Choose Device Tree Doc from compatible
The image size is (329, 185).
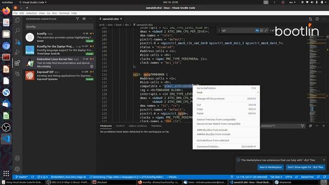tap(226, 120)
